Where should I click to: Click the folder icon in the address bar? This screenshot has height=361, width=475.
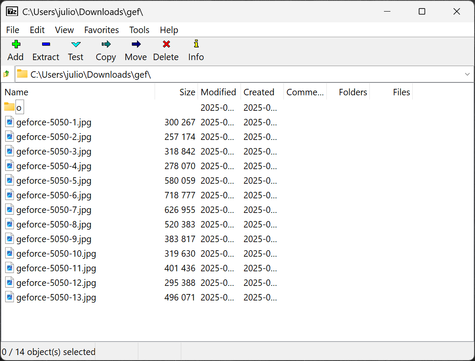[22, 74]
